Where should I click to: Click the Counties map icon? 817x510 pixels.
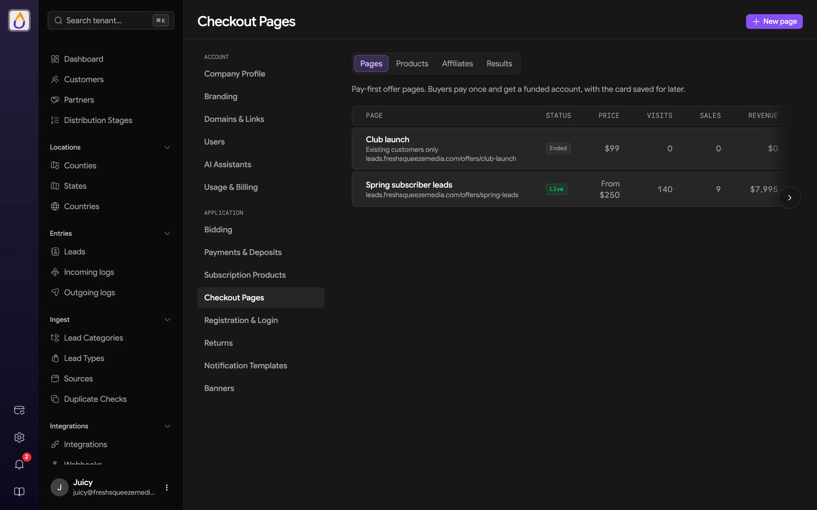(55, 166)
